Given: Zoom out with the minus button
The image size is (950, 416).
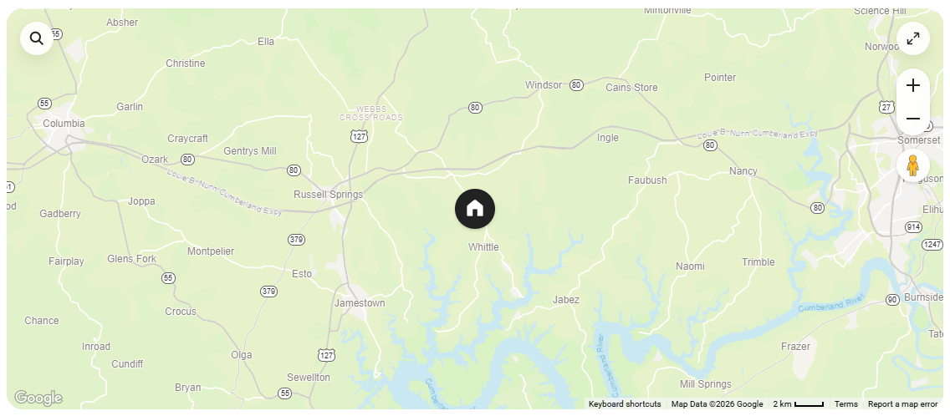Looking at the screenshot, I should click(913, 119).
